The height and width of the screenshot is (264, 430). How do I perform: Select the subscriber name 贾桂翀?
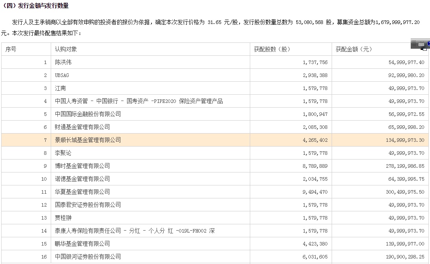click(63, 218)
